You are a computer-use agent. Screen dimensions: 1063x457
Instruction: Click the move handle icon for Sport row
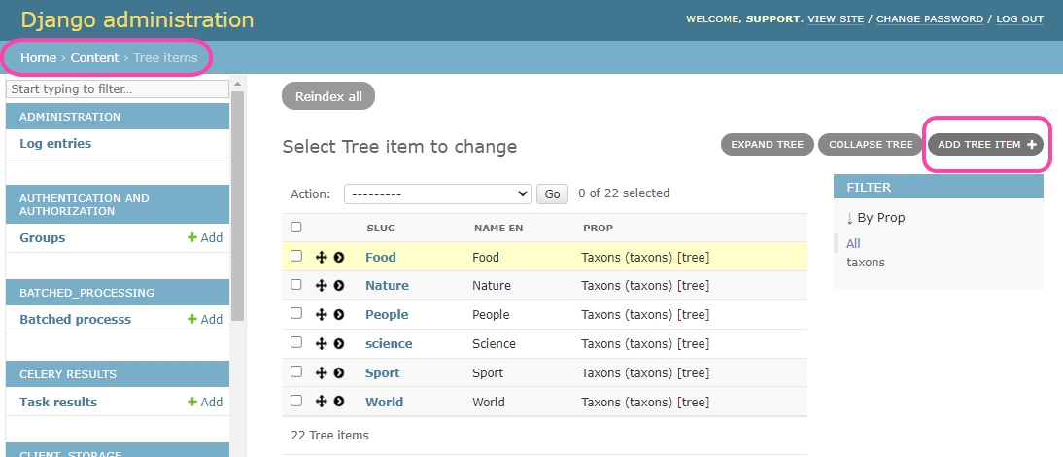pyautogui.click(x=322, y=373)
